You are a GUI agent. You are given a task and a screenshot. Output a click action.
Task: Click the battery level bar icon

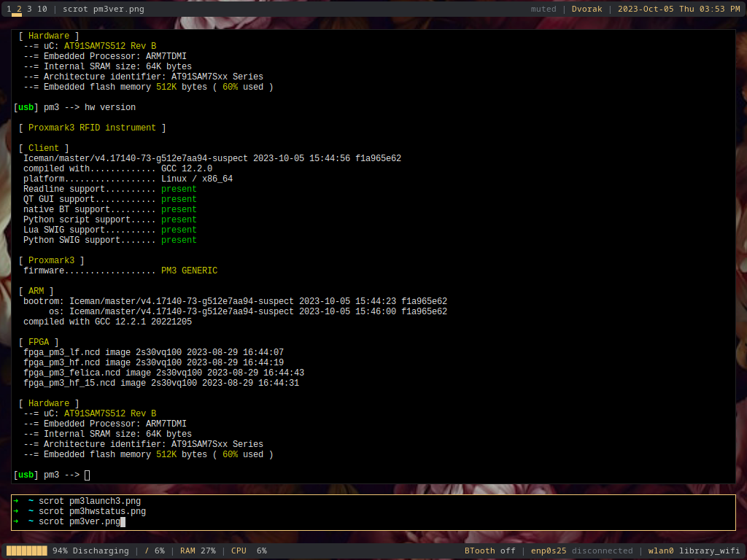pyautogui.click(x=27, y=551)
